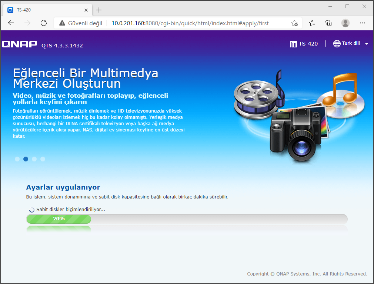Viewport: 374px width, 284px height.
Task: Click the Güvenli değil security warning
Action: pos(80,23)
